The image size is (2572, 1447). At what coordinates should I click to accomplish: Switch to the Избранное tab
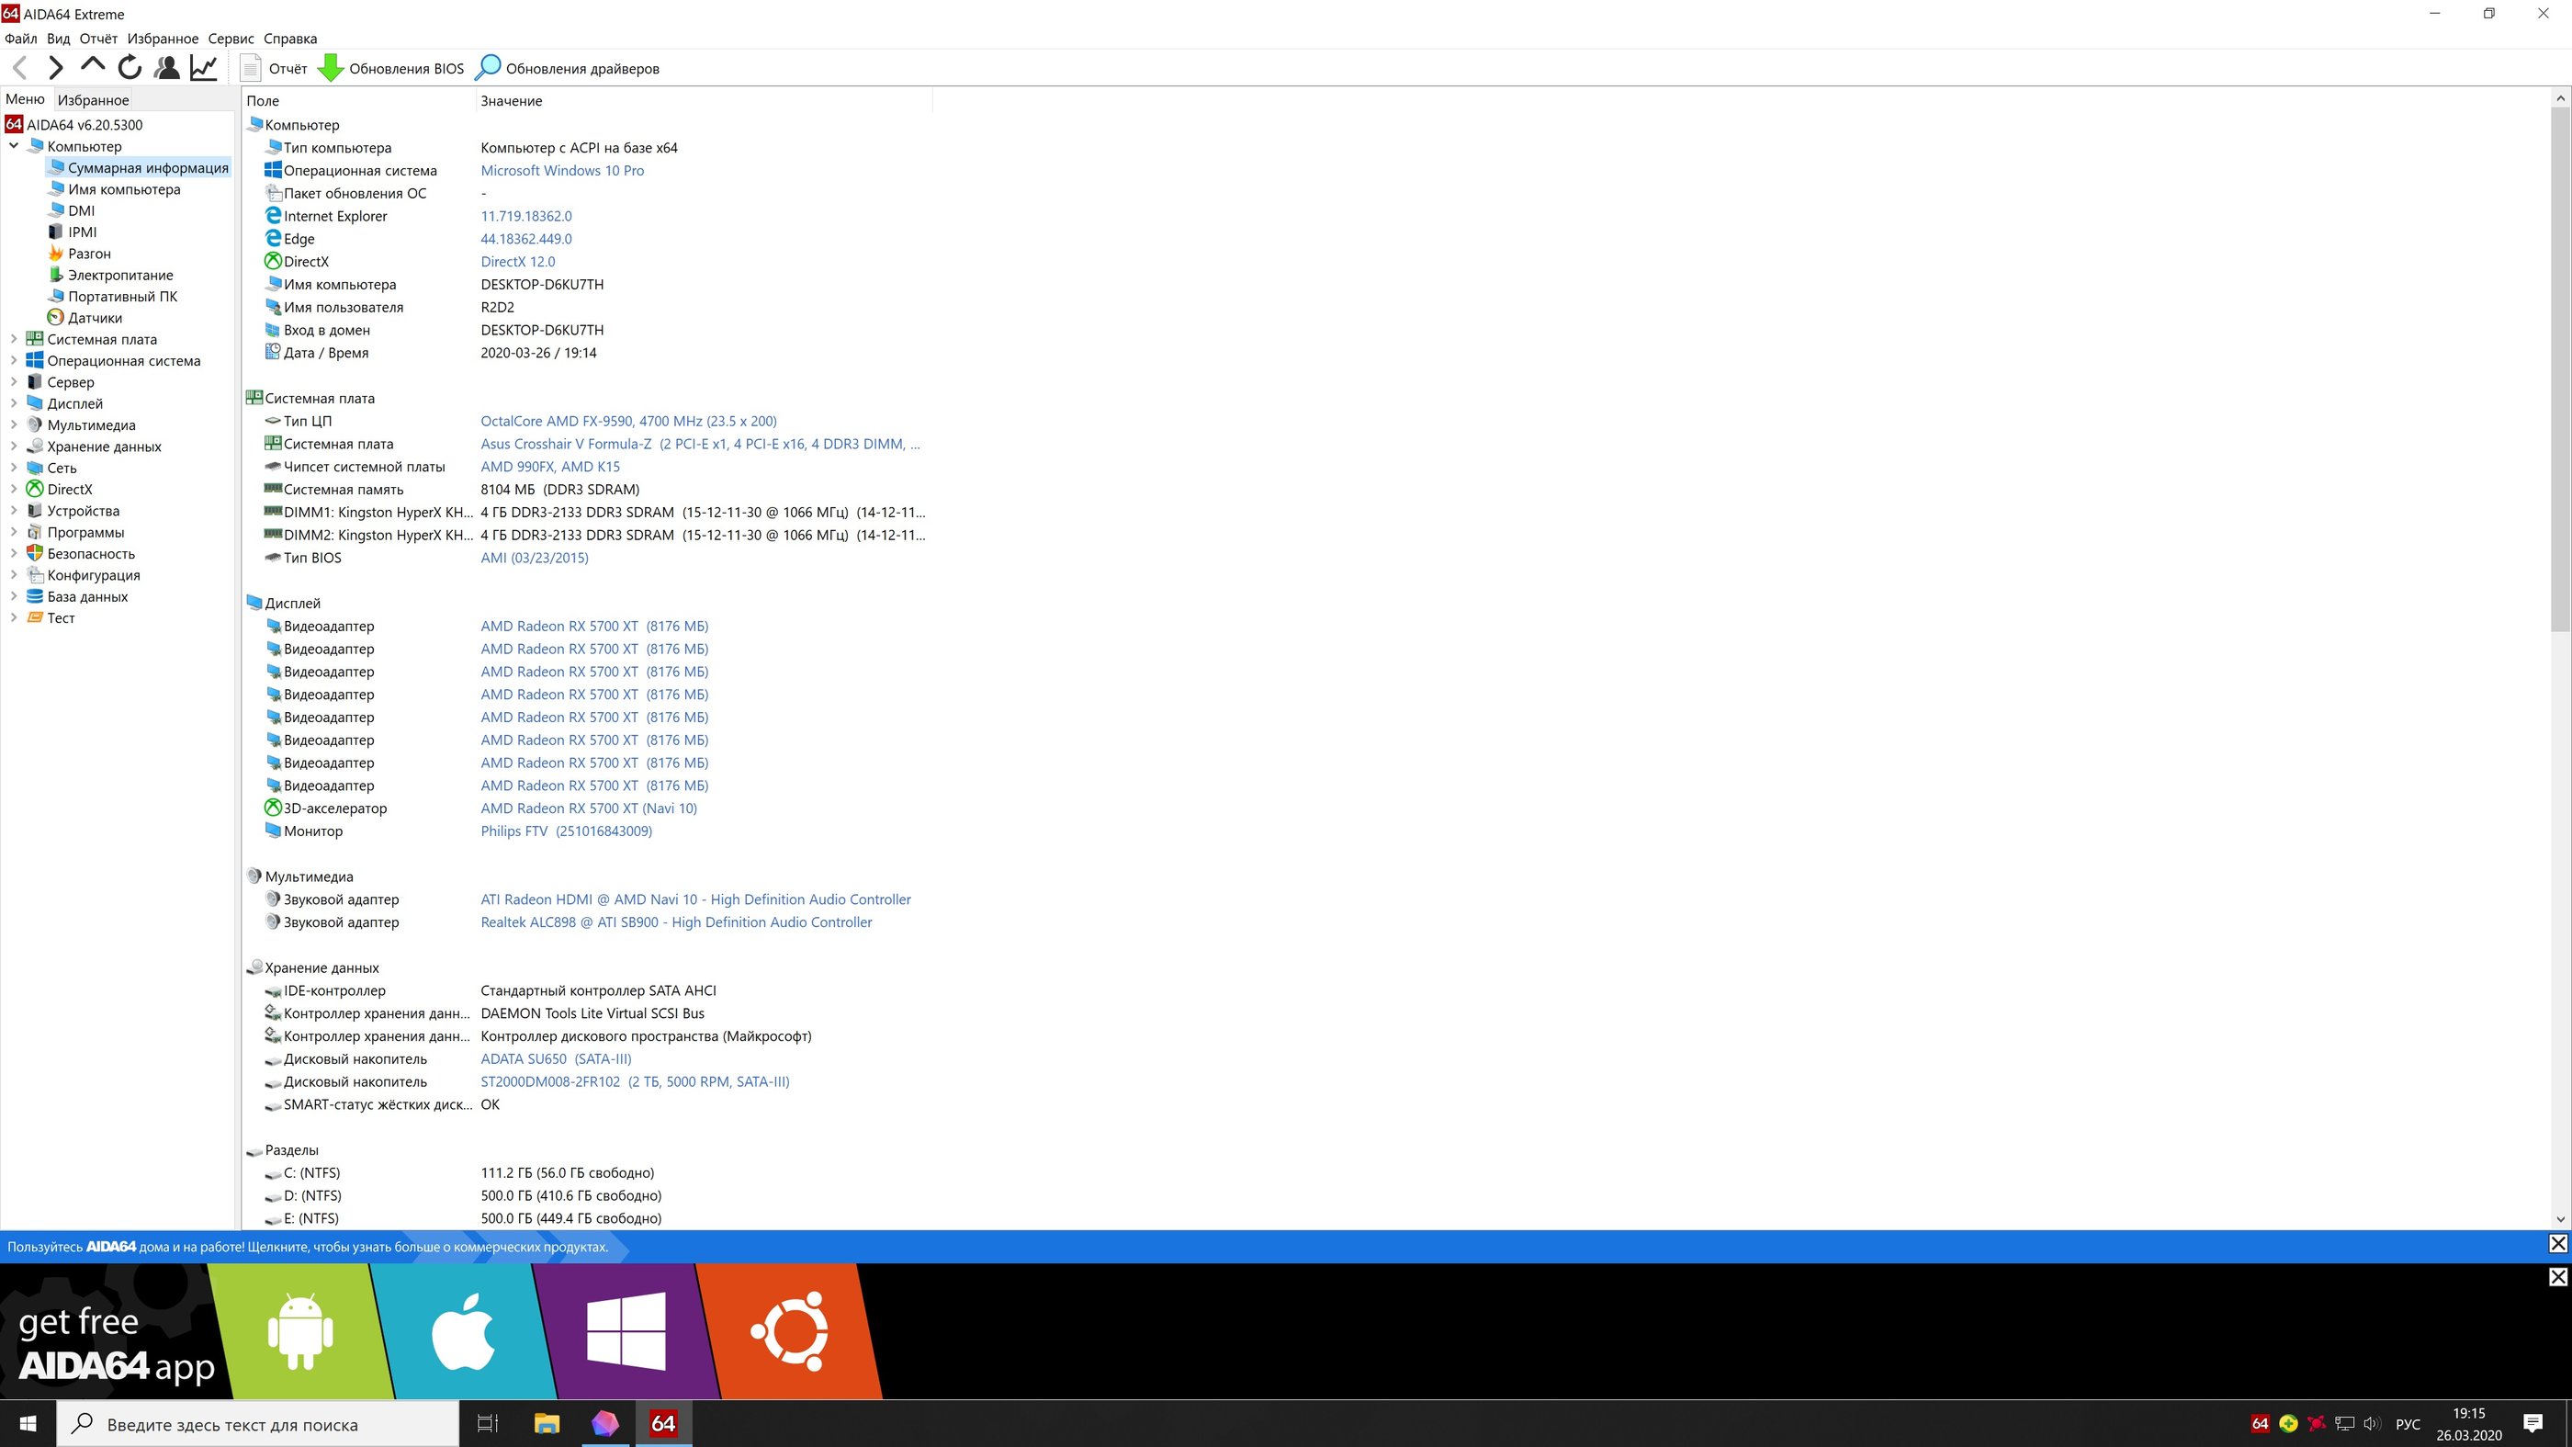click(93, 100)
